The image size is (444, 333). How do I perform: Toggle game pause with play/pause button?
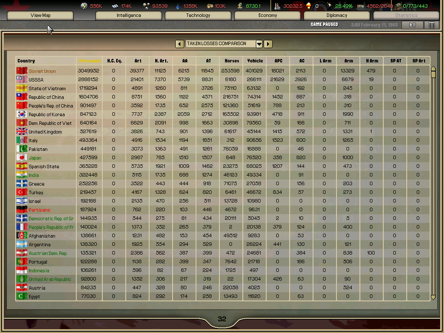tap(412, 25)
